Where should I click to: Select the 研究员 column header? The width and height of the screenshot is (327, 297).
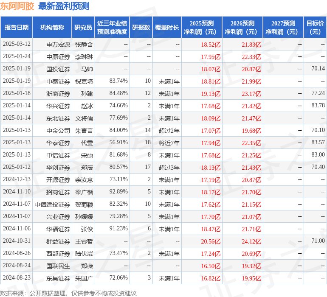click(x=83, y=27)
